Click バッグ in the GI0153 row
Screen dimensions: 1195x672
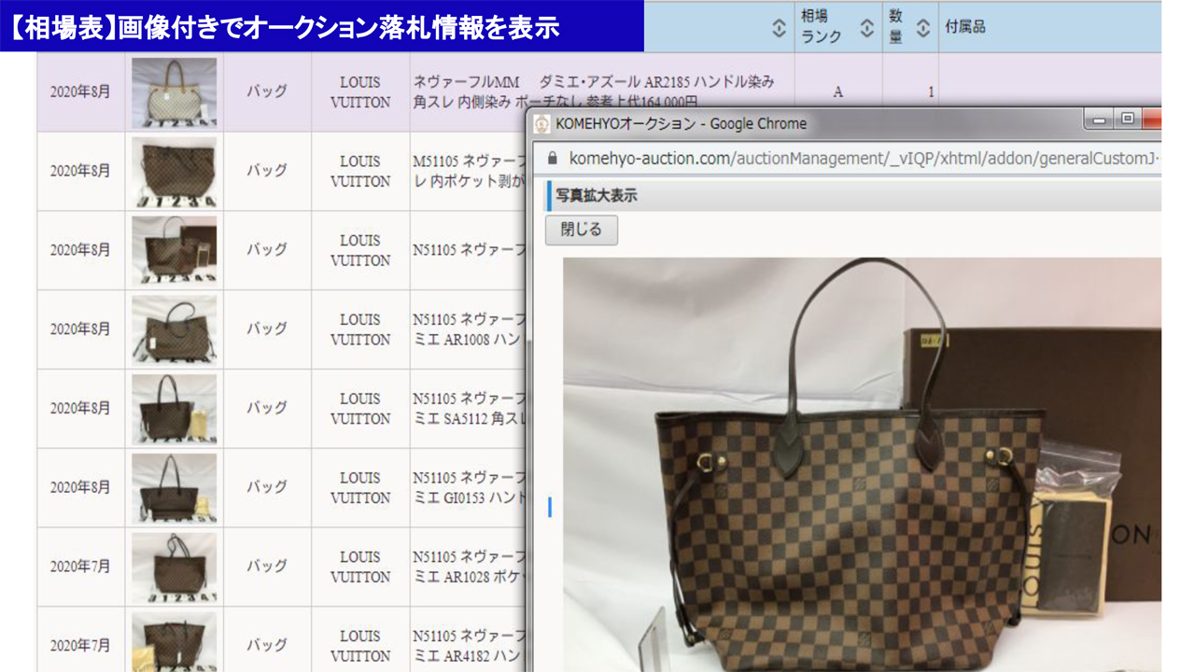point(266,488)
